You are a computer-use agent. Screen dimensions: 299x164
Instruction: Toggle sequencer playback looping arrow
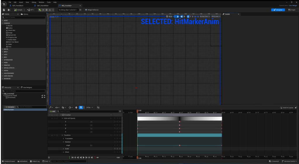(98, 157)
